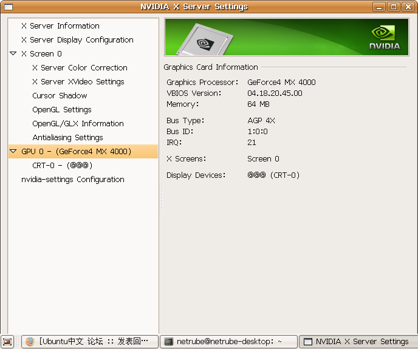
Task: Click the Screen 0 X Screens value
Action: (264, 159)
